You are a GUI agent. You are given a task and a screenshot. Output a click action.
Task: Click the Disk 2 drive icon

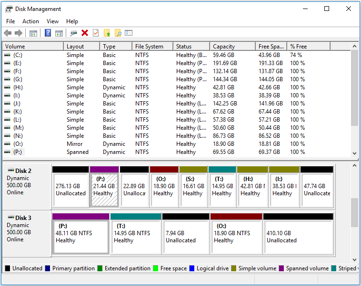[11, 170]
